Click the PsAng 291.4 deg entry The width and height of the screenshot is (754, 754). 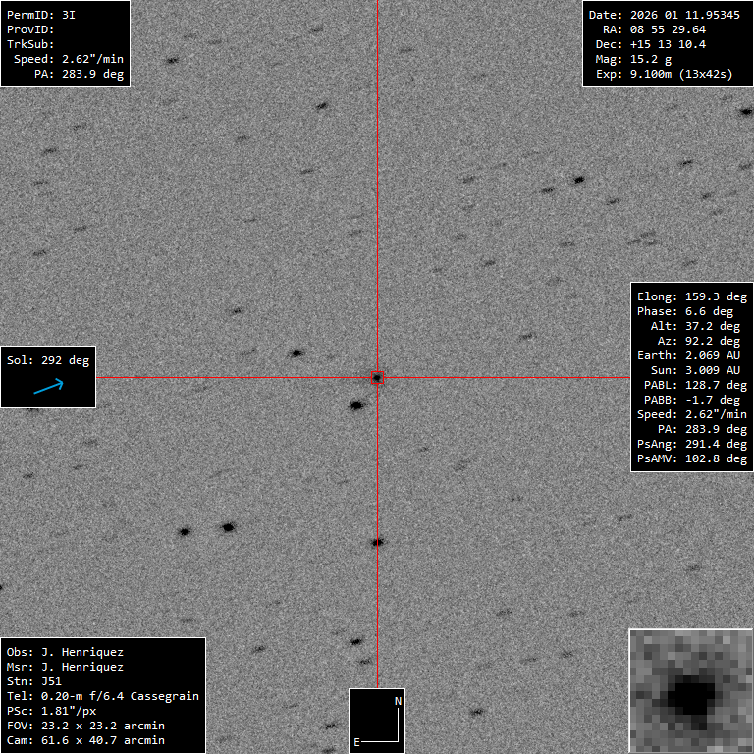[691, 444]
